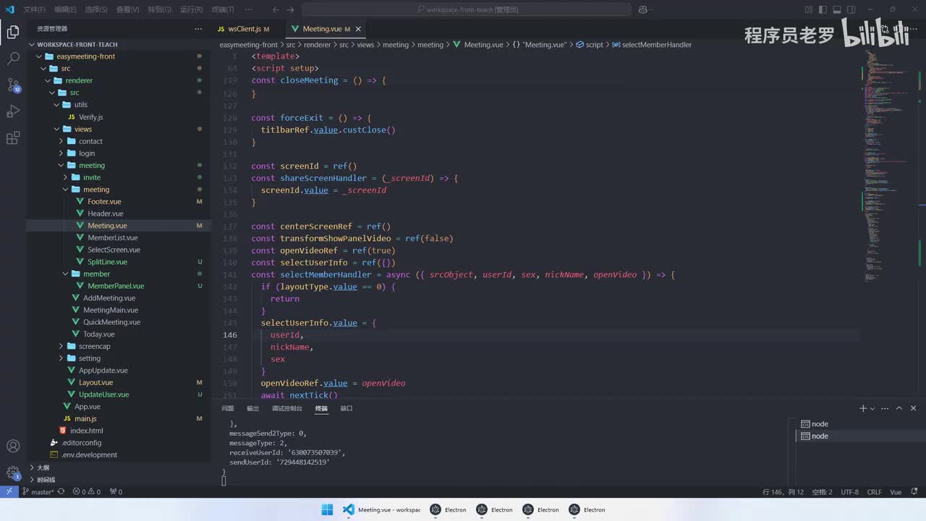Switch to the 端口 panel tab
This screenshot has height=521, width=926.
pos(347,408)
